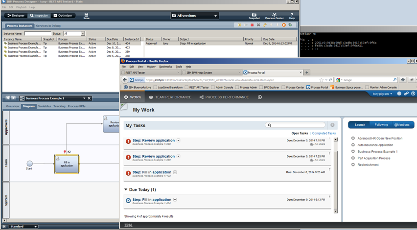This screenshot has height=230, width=417.
Task: Switch to the Inspector view
Action: 39,16
